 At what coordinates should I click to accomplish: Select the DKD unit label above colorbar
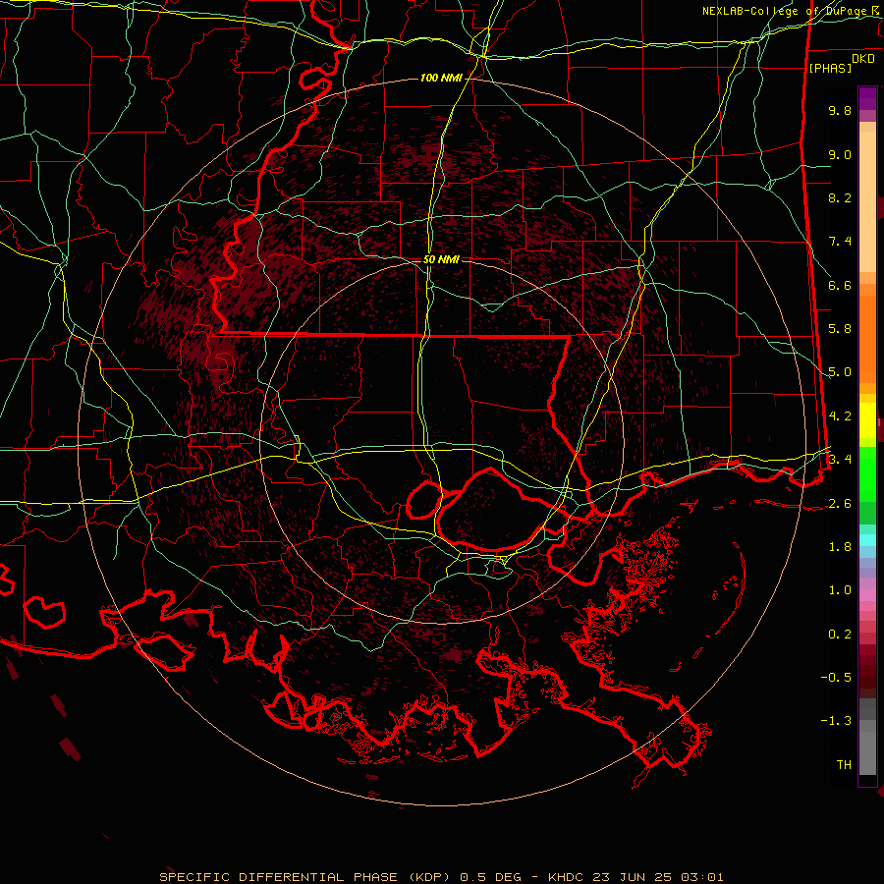click(863, 59)
